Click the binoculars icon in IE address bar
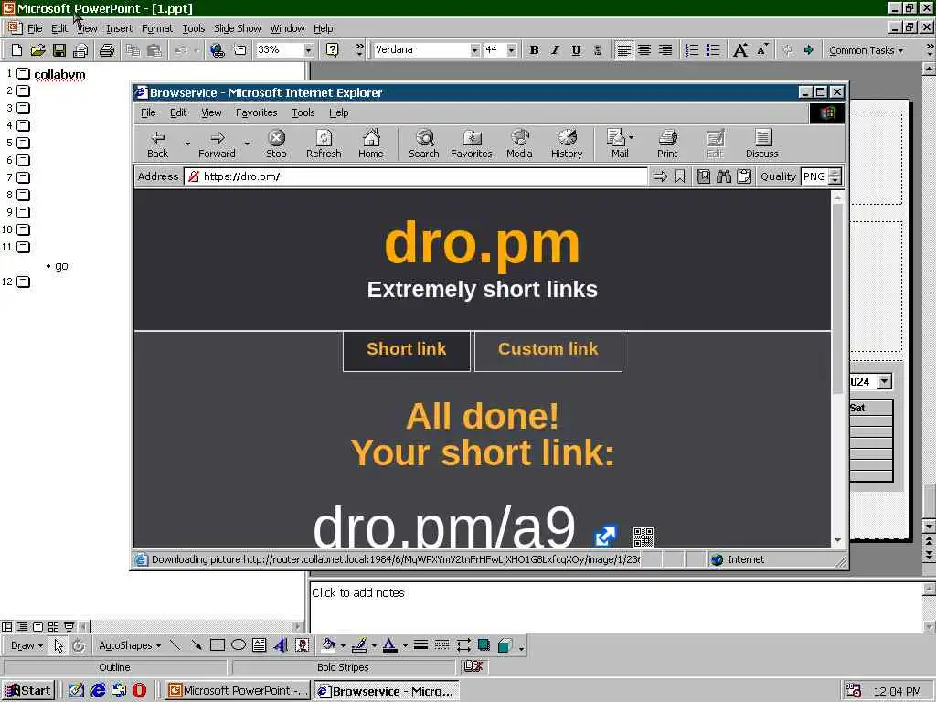Viewport: 936px width, 702px height. pyautogui.click(x=724, y=176)
